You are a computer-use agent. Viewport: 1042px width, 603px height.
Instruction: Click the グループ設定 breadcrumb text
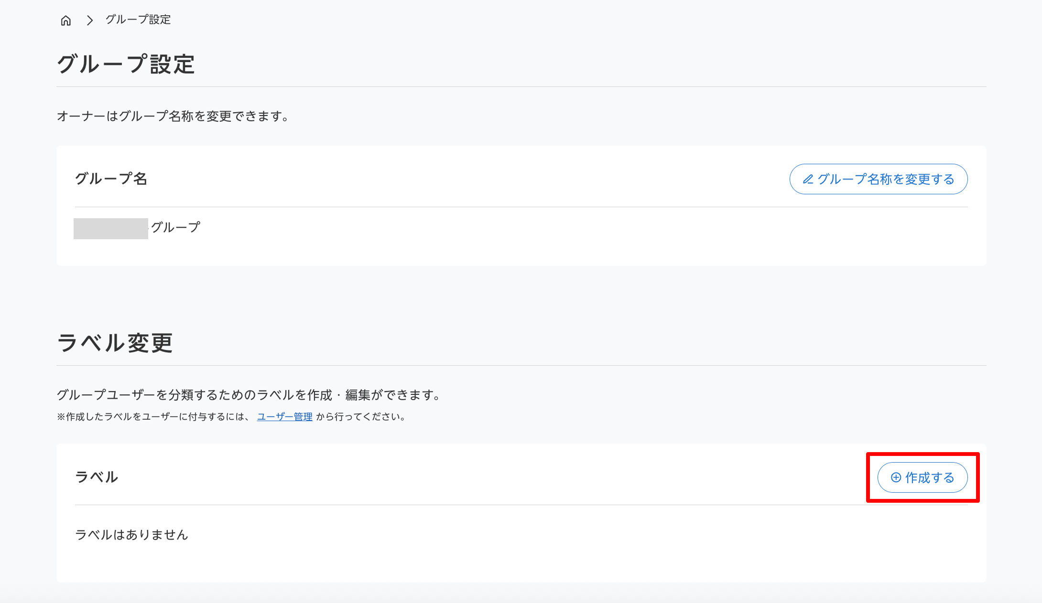click(x=138, y=20)
